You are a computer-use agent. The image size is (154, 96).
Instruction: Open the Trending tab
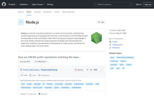(x=37, y=12)
